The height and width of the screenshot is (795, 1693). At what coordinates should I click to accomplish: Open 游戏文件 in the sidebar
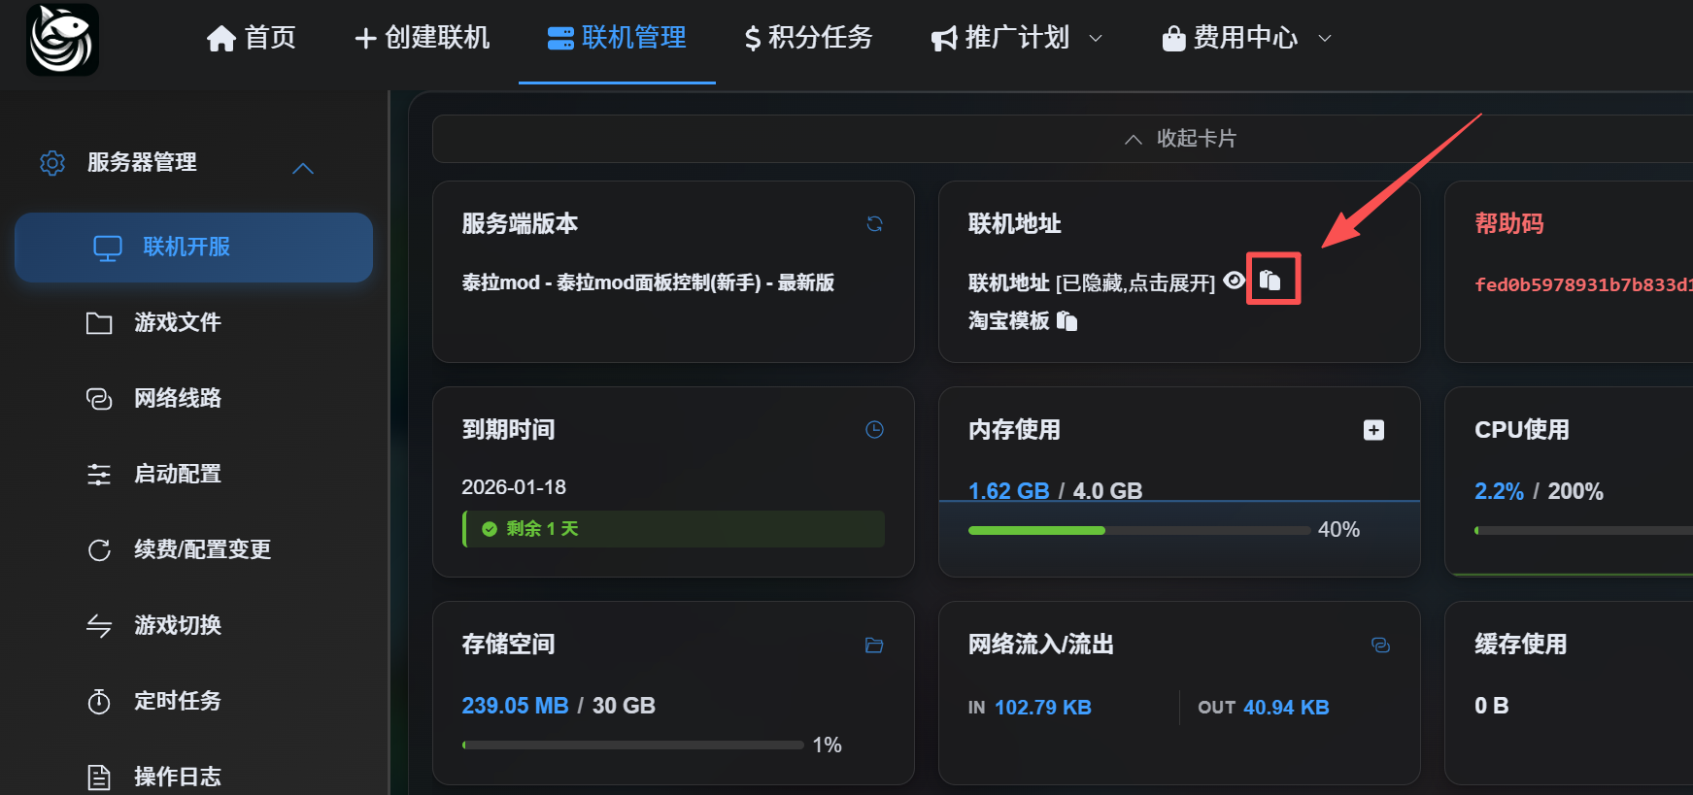tap(178, 322)
